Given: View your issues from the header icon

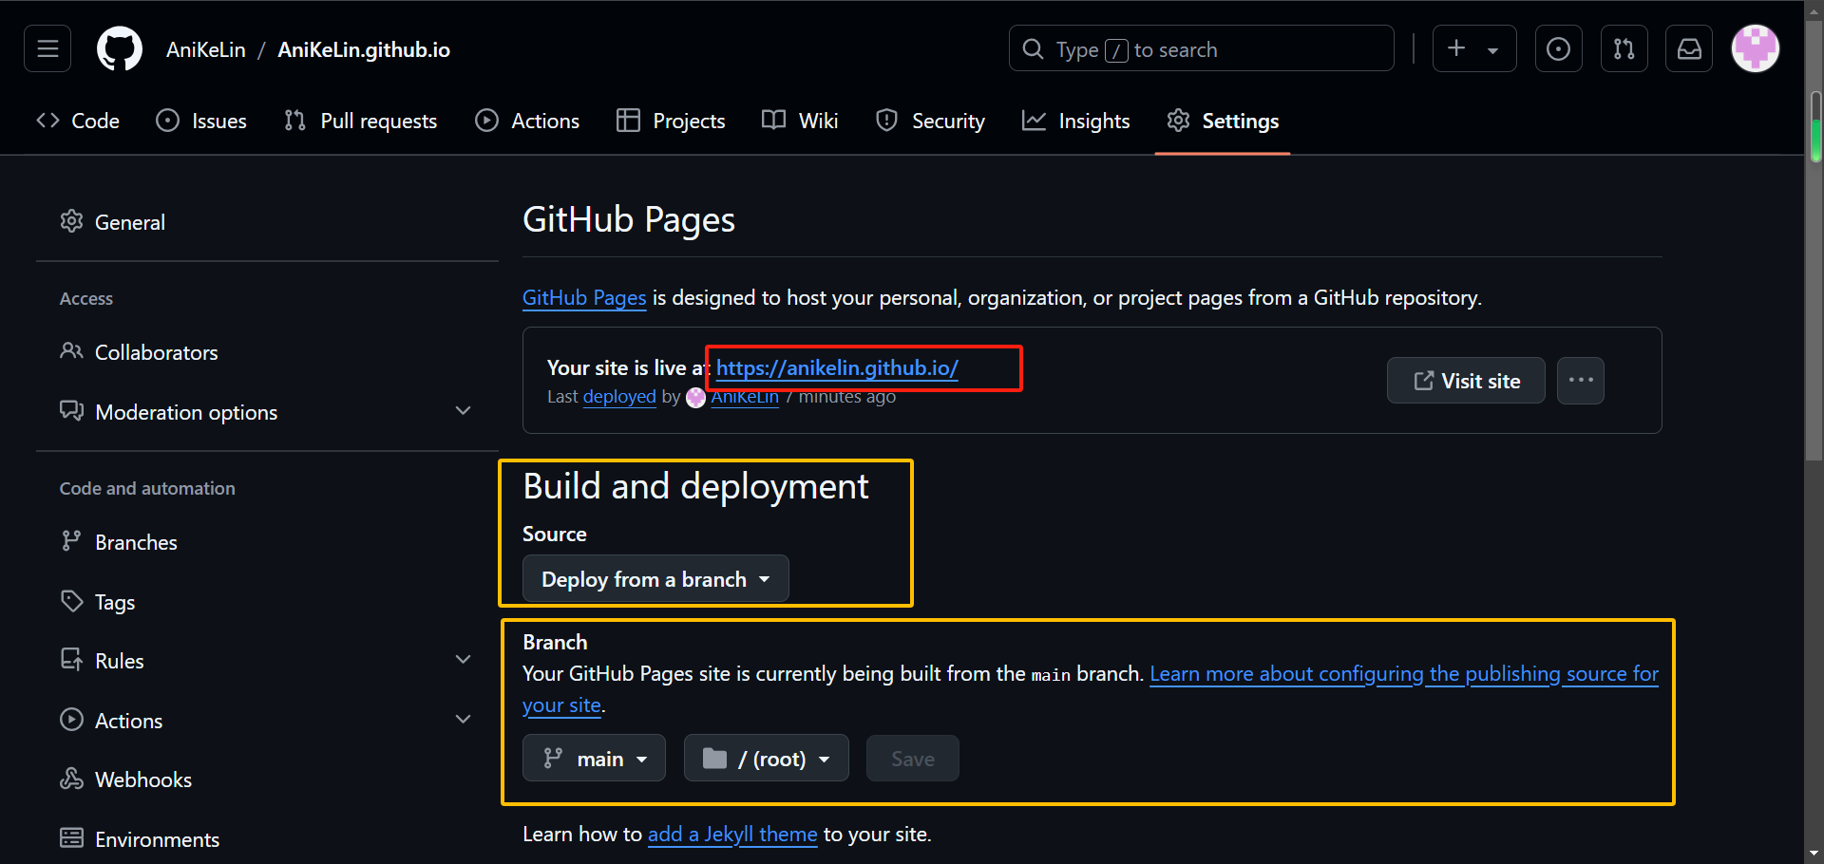Looking at the screenshot, I should pyautogui.click(x=1558, y=48).
